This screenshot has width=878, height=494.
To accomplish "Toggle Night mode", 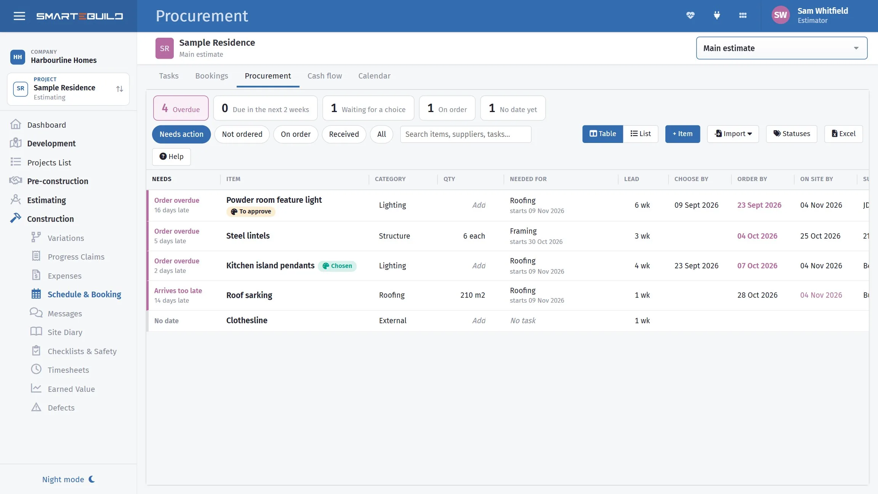I will [69, 479].
